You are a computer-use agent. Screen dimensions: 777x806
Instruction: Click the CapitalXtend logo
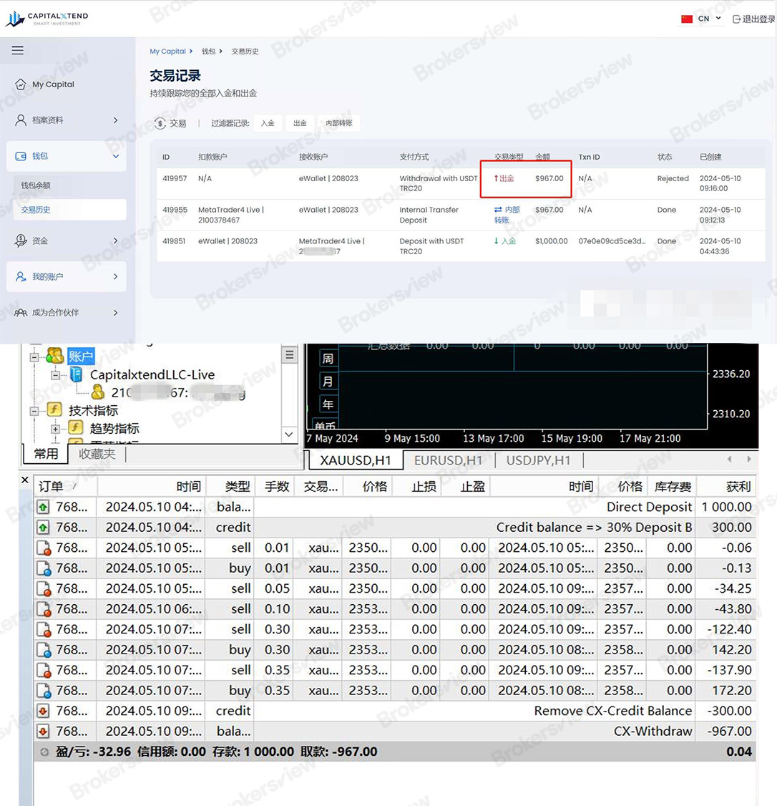46,17
